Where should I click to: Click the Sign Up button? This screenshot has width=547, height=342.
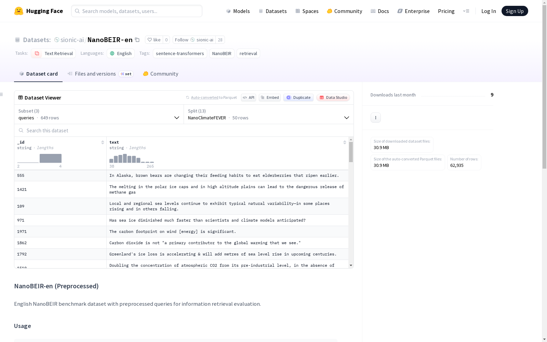pos(515,11)
